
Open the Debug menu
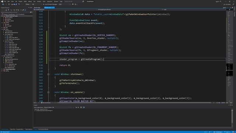(x=30, y=1)
